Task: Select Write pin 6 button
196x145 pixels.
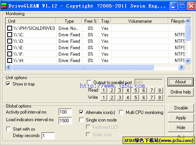Action: point(144,97)
